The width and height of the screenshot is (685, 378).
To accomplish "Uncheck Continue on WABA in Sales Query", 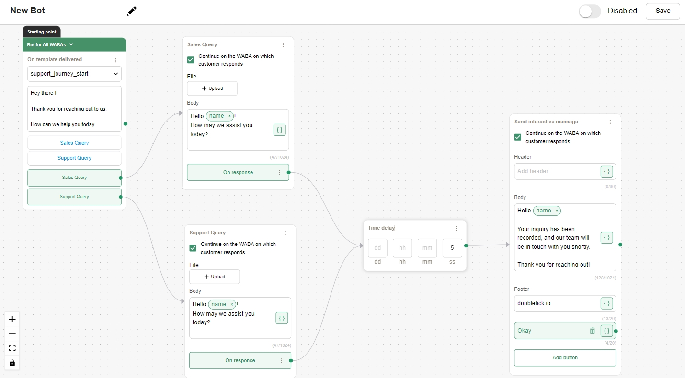I will pos(191,60).
